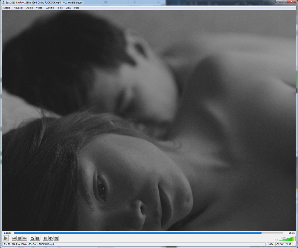Stop playback with the stop button
This screenshot has height=248, width=298.
pos(19,238)
